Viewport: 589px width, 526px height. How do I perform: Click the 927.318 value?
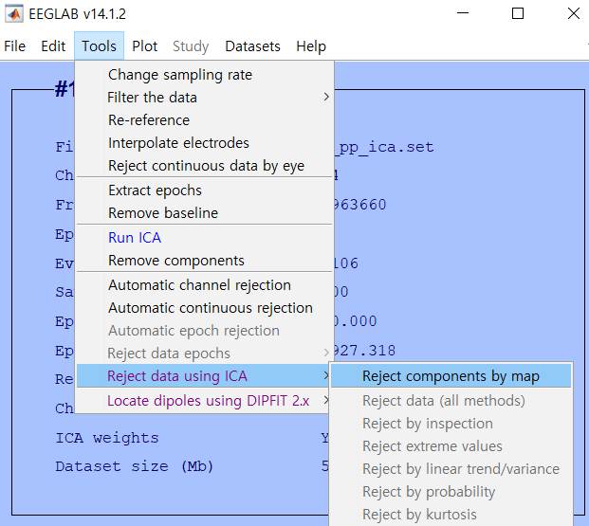coord(364,351)
